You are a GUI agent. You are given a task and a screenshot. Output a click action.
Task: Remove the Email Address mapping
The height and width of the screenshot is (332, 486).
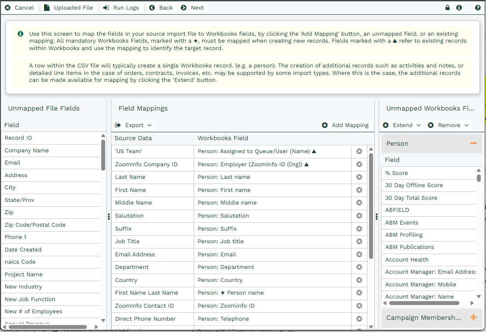359,255
